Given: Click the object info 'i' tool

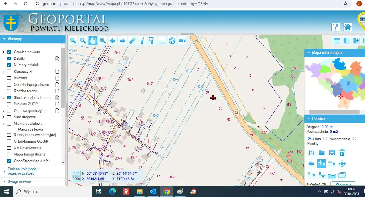Looking at the screenshot, I should (142, 41).
